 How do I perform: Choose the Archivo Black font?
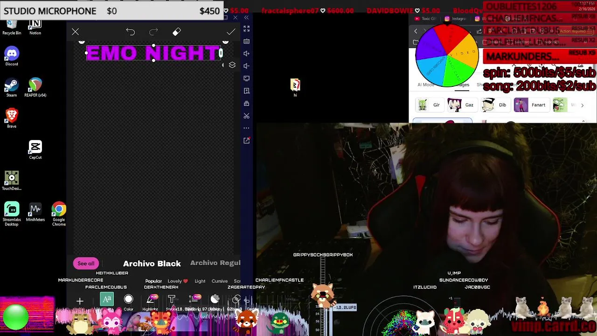(152, 264)
